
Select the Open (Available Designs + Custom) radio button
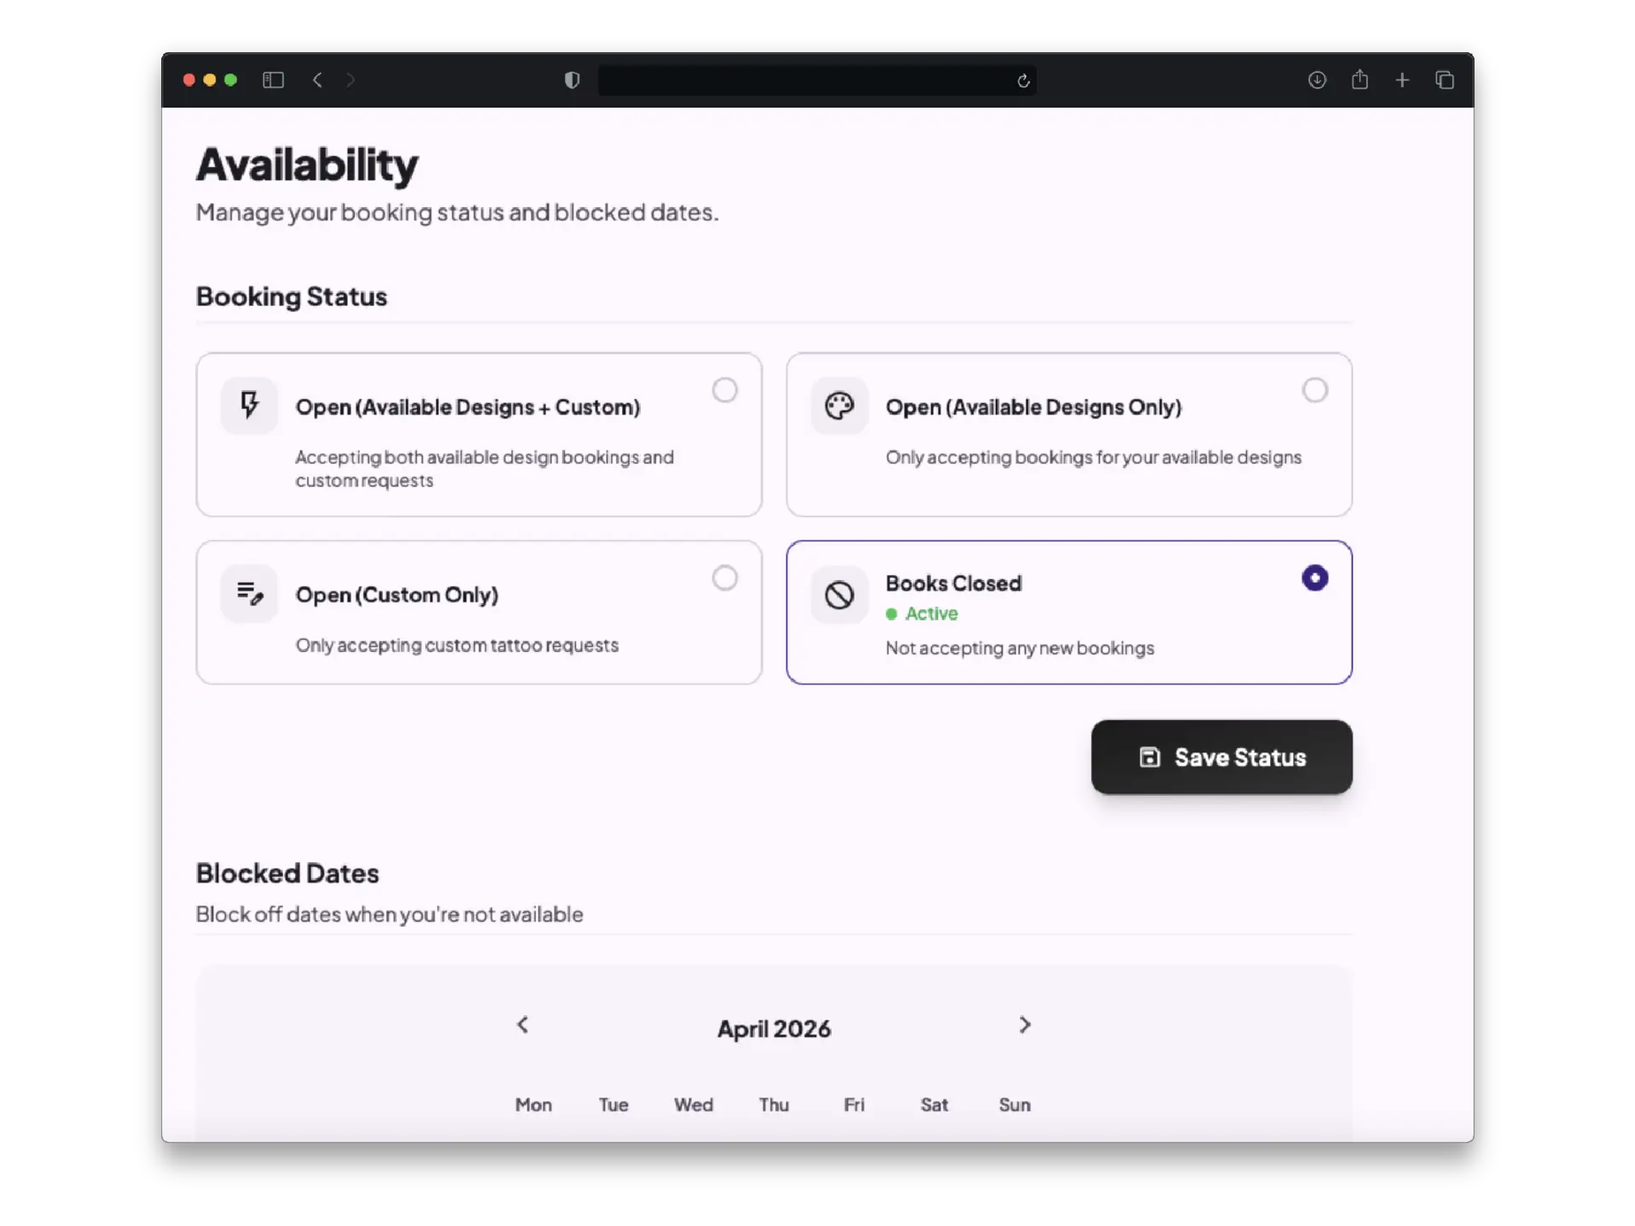725,390
